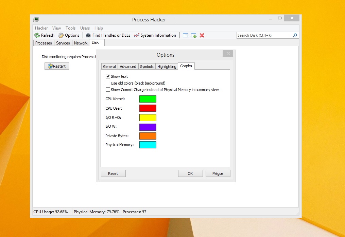Click the Search Disk input field

pos(265,35)
